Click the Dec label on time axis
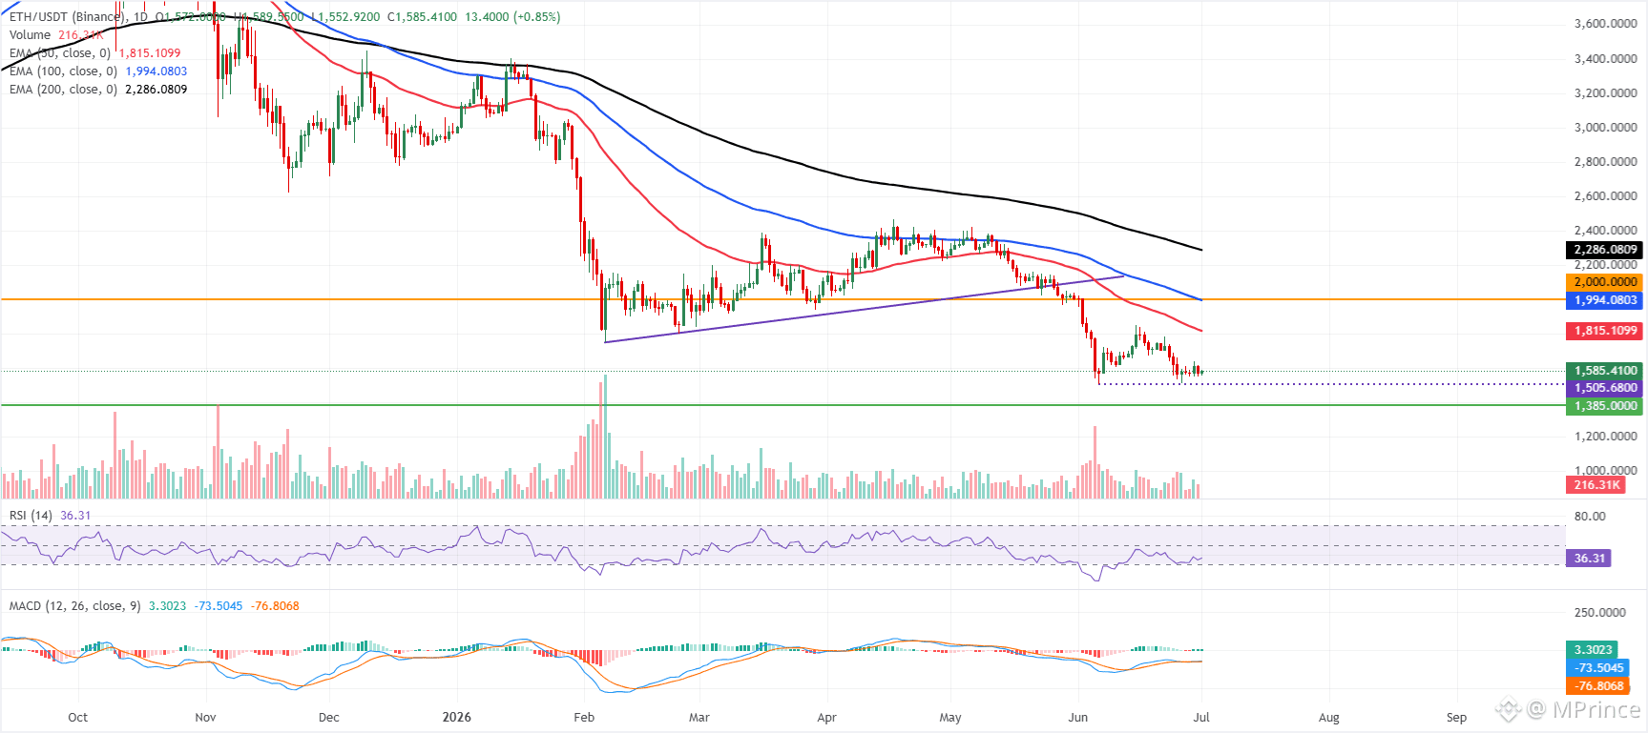 pyautogui.click(x=329, y=718)
